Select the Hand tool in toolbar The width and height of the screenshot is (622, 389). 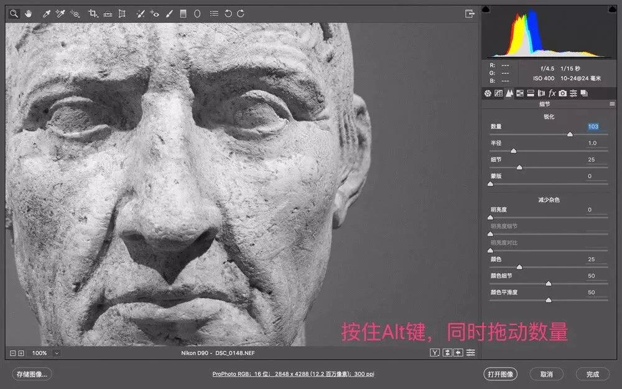[x=28, y=14]
